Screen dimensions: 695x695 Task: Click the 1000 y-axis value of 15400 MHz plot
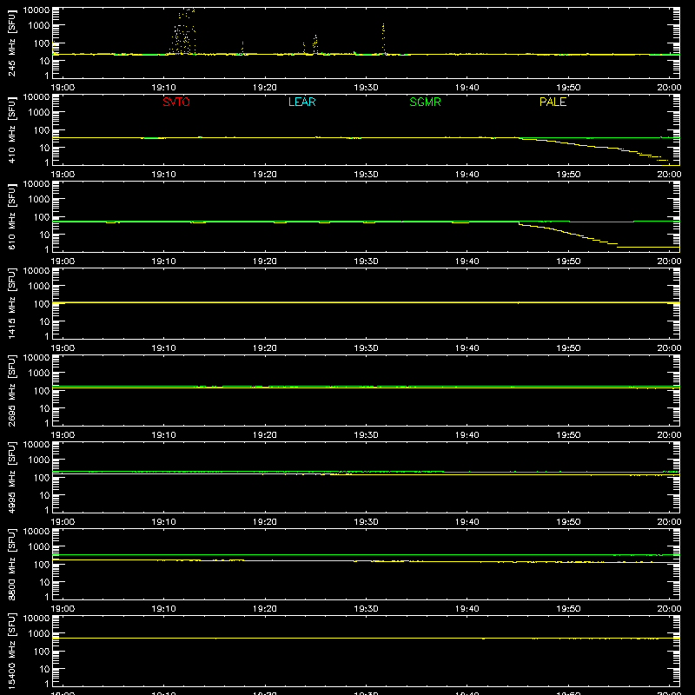tap(39, 634)
